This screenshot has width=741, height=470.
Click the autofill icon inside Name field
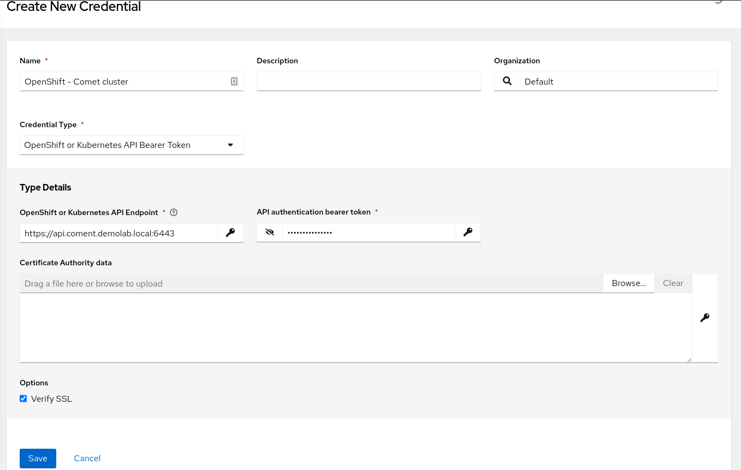pyautogui.click(x=234, y=81)
